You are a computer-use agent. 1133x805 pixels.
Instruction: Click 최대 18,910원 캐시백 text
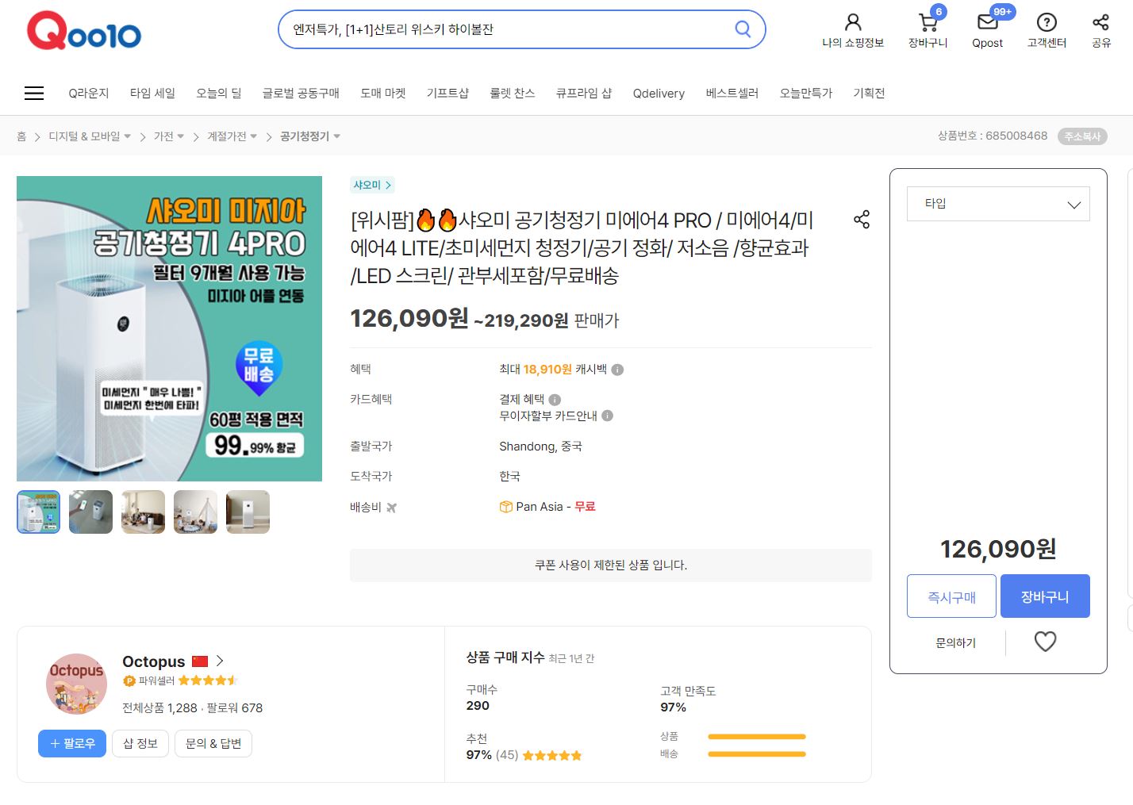point(553,370)
